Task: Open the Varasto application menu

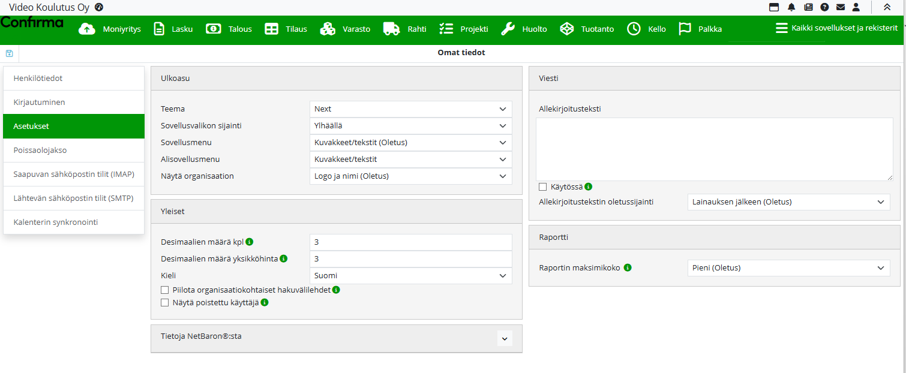Action: [345, 29]
